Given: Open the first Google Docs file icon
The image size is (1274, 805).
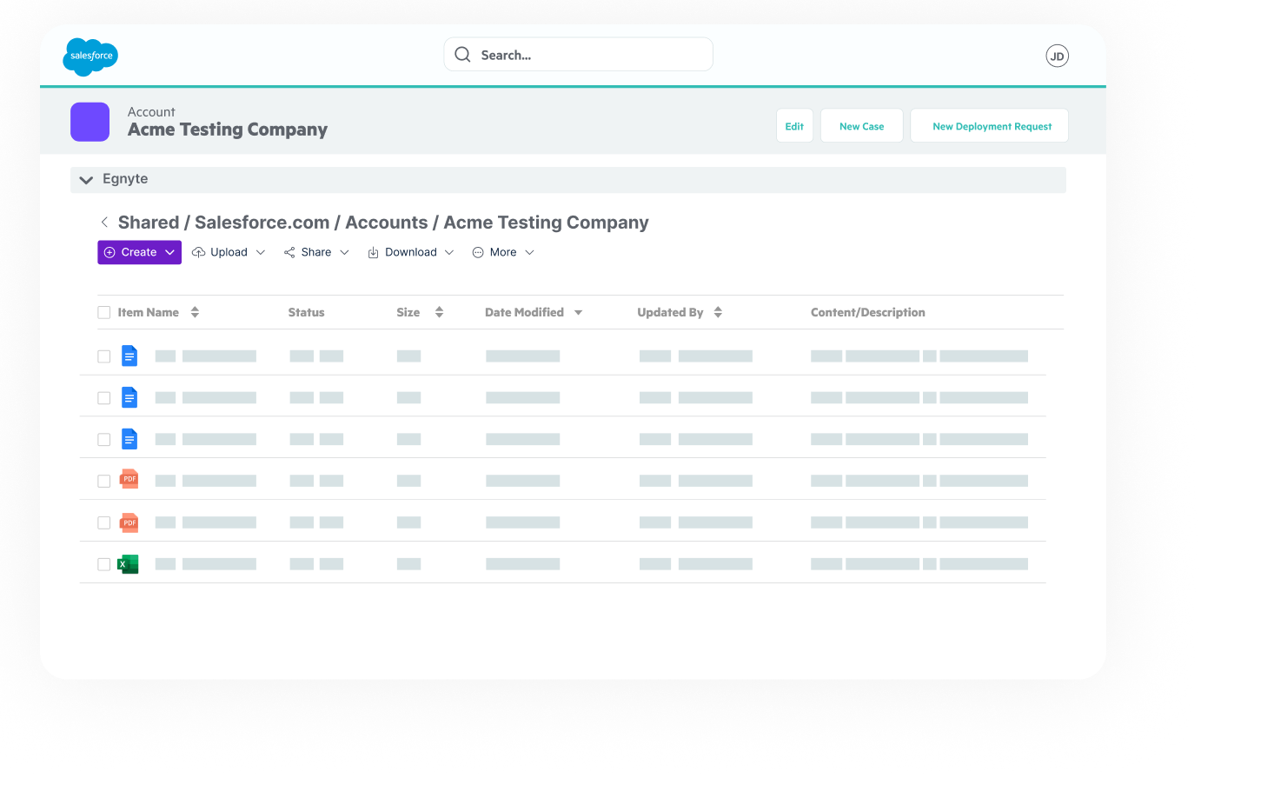Looking at the screenshot, I should [129, 356].
